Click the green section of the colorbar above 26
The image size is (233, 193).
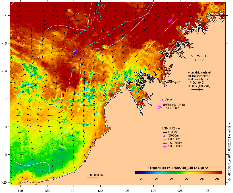pyautogui.click(x=172, y=173)
